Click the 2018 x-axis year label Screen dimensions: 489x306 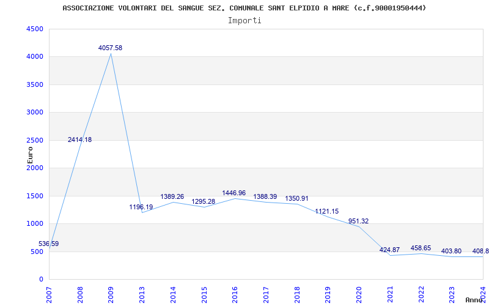click(297, 295)
